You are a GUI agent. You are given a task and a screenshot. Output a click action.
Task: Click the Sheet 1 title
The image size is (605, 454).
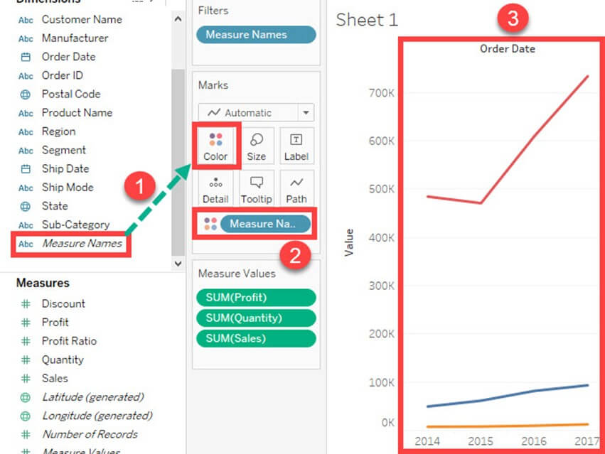(x=367, y=19)
